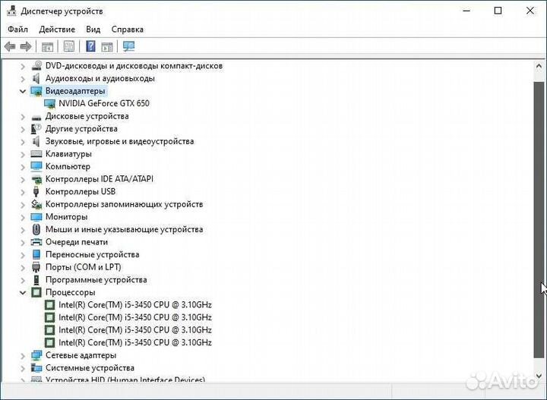The image size is (547, 400).
Task: Click the Back arrow toolbar icon
Action: tap(10, 46)
